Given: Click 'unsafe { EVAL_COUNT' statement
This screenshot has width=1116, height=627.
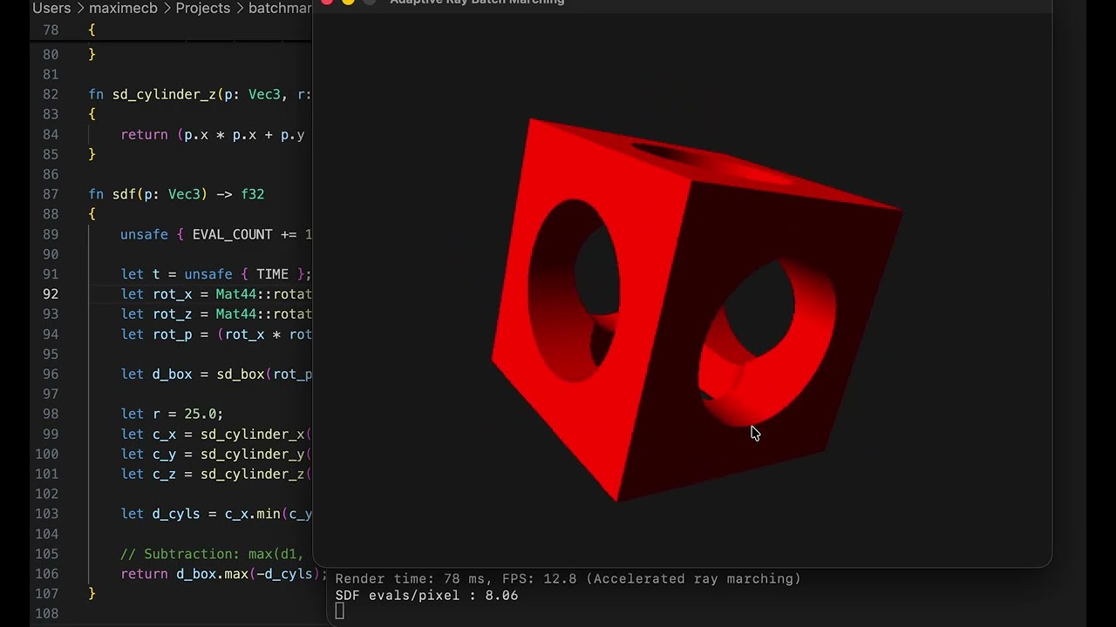Looking at the screenshot, I should 216,234.
